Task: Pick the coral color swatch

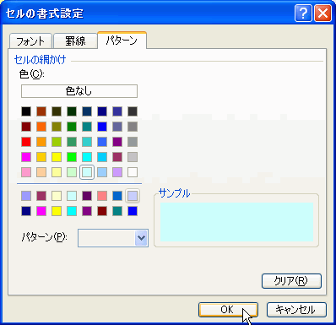Action: tap(102, 196)
